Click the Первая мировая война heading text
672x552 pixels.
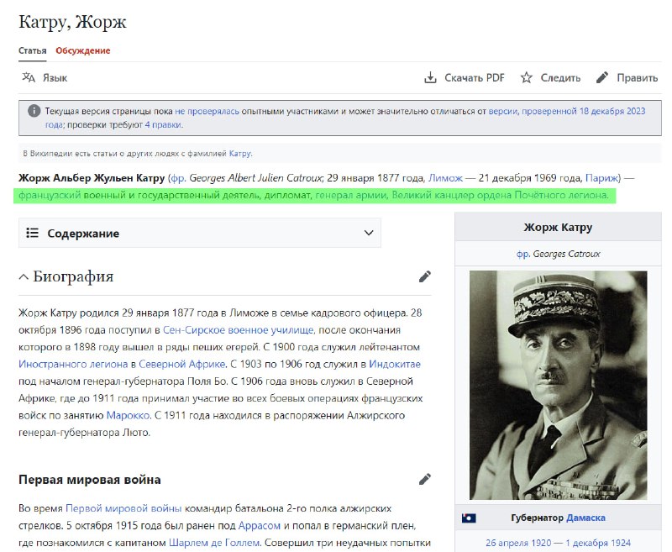(x=90, y=480)
